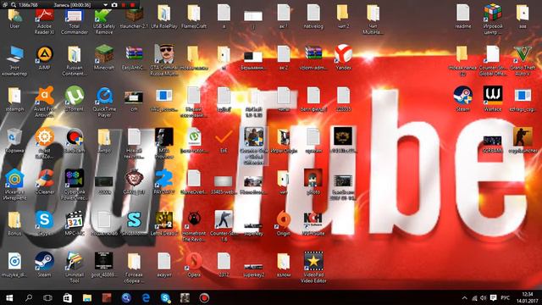Click the recorder magnifier zoom icon

click(14, 5)
